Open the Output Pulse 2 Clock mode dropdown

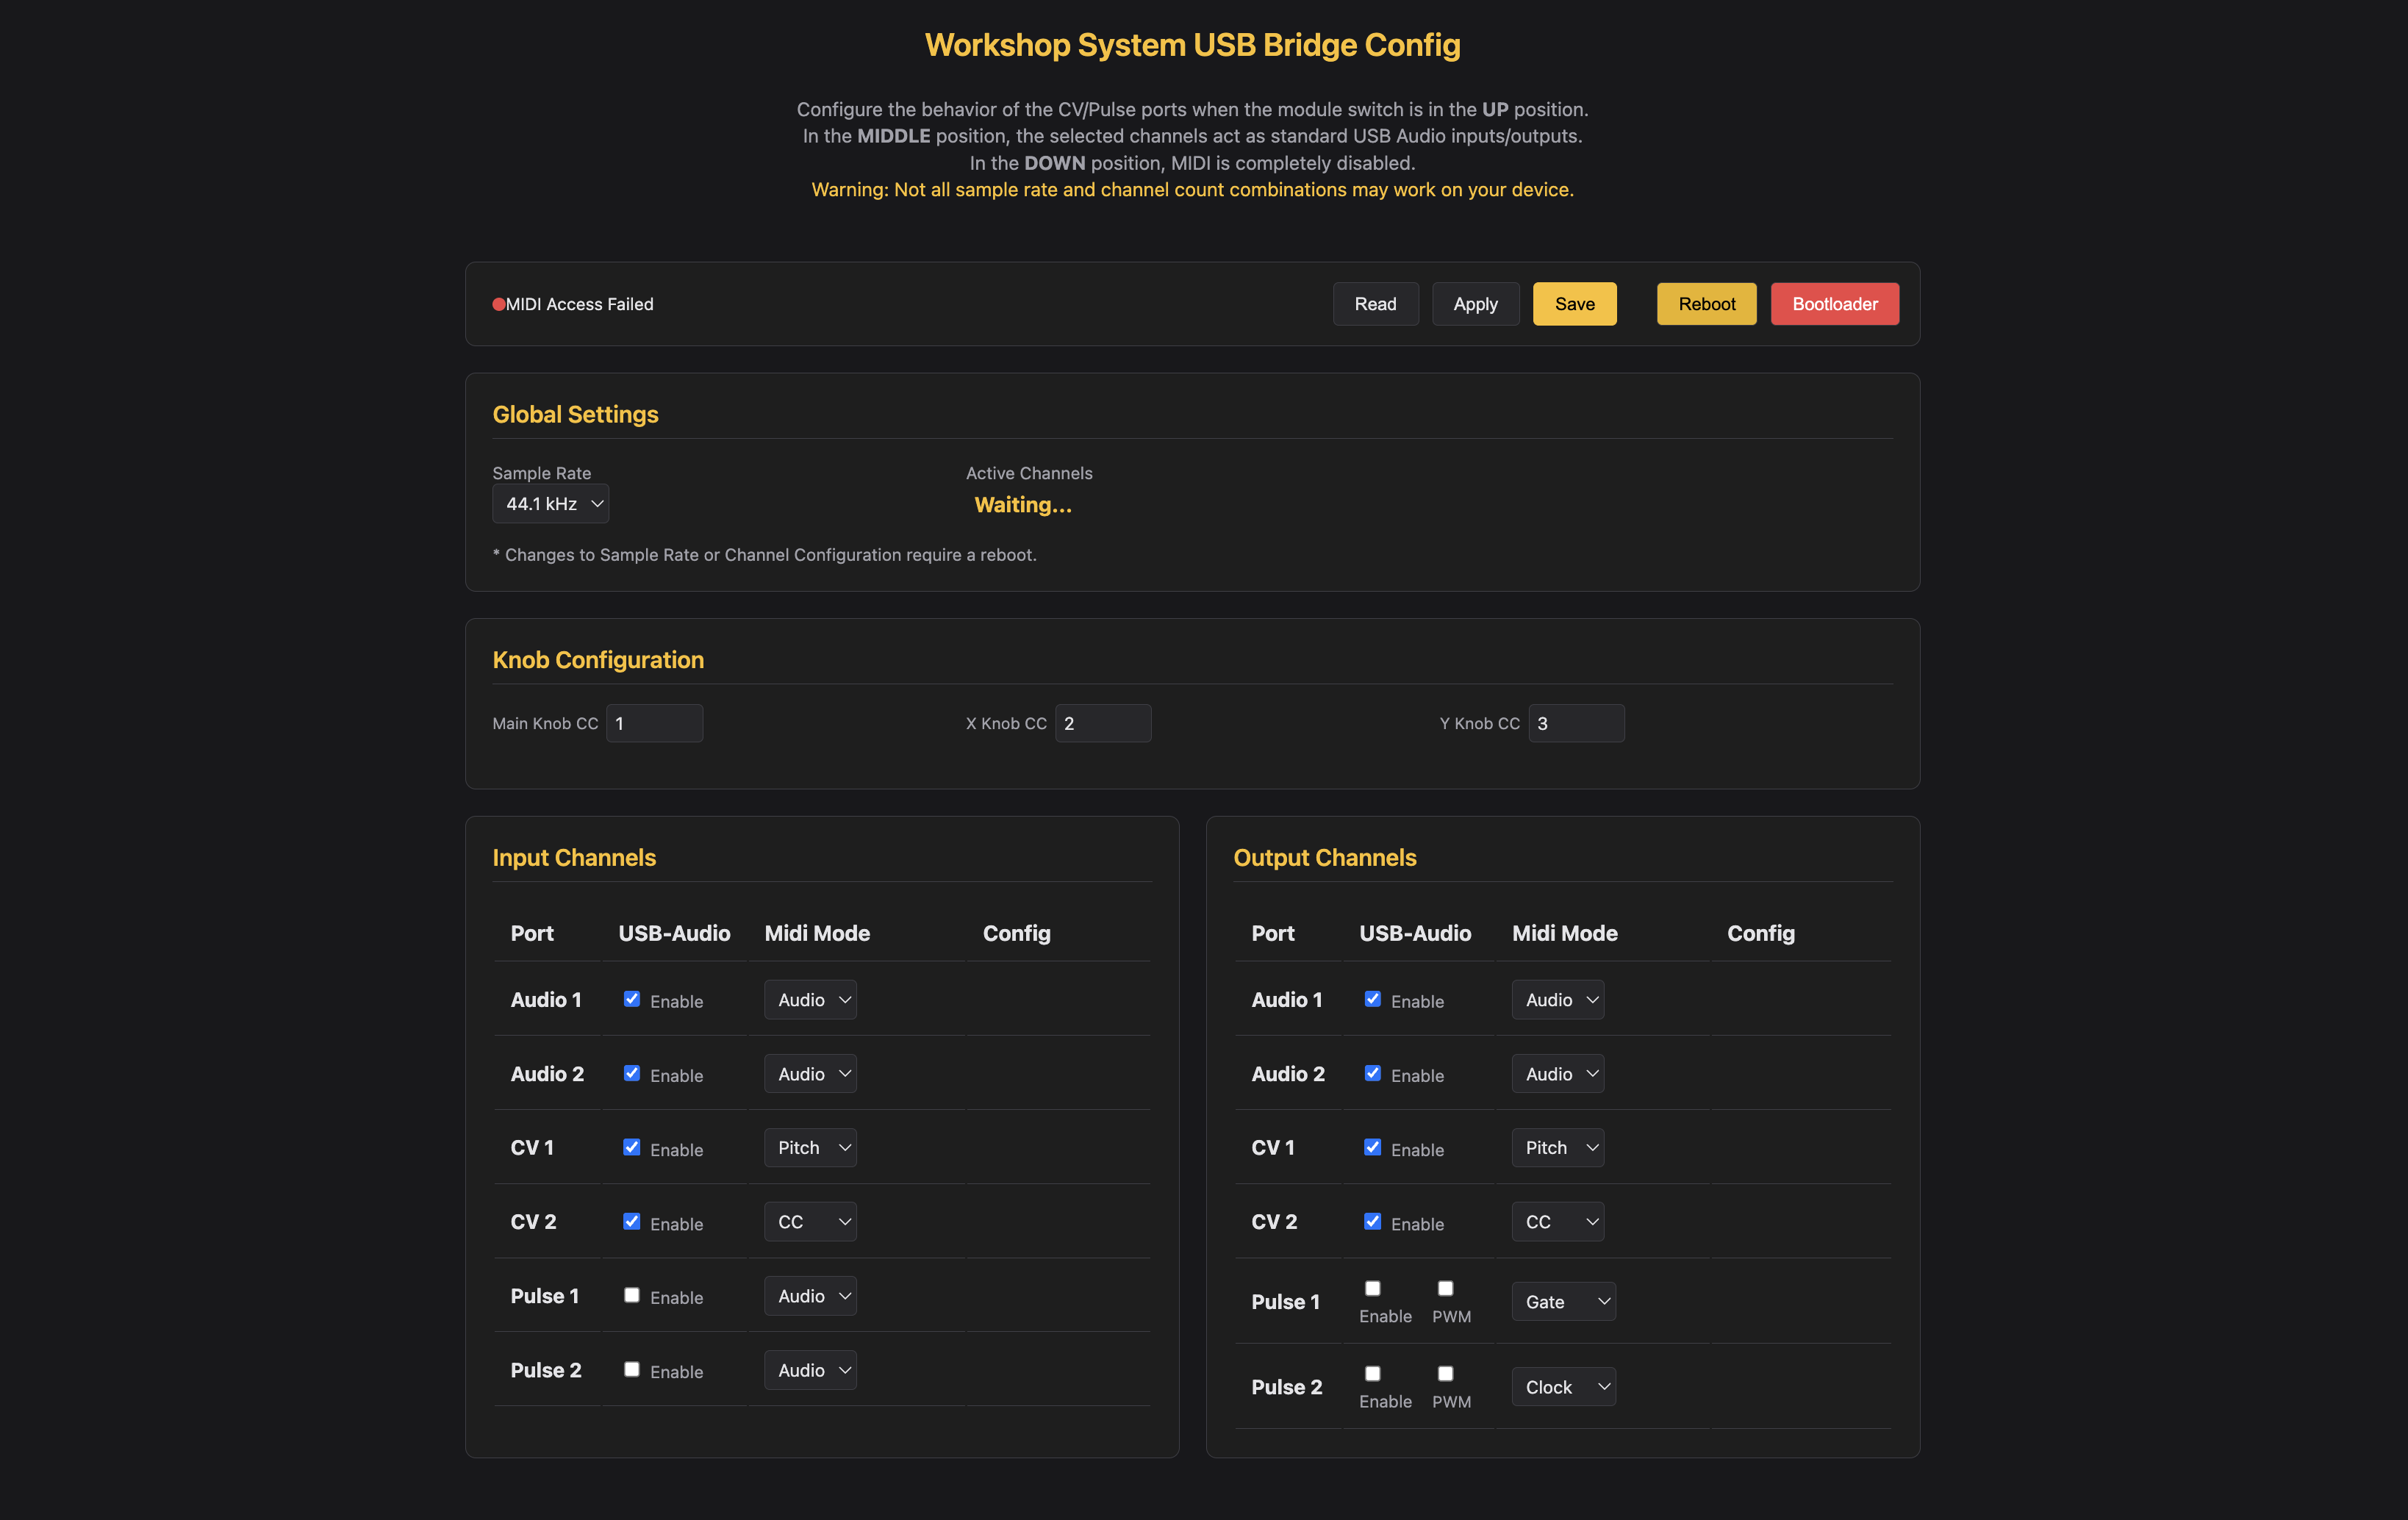tap(1564, 1387)
